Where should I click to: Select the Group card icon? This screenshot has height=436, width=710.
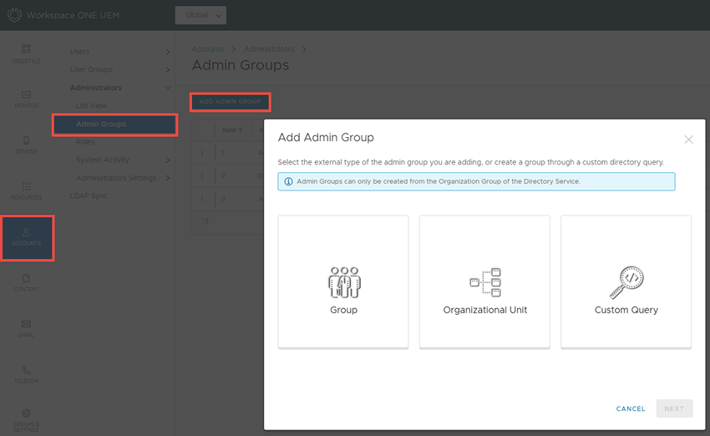[x=344, y=282]
